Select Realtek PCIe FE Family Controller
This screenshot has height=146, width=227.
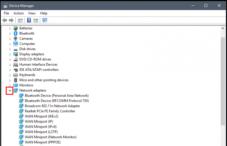(50, 111)
